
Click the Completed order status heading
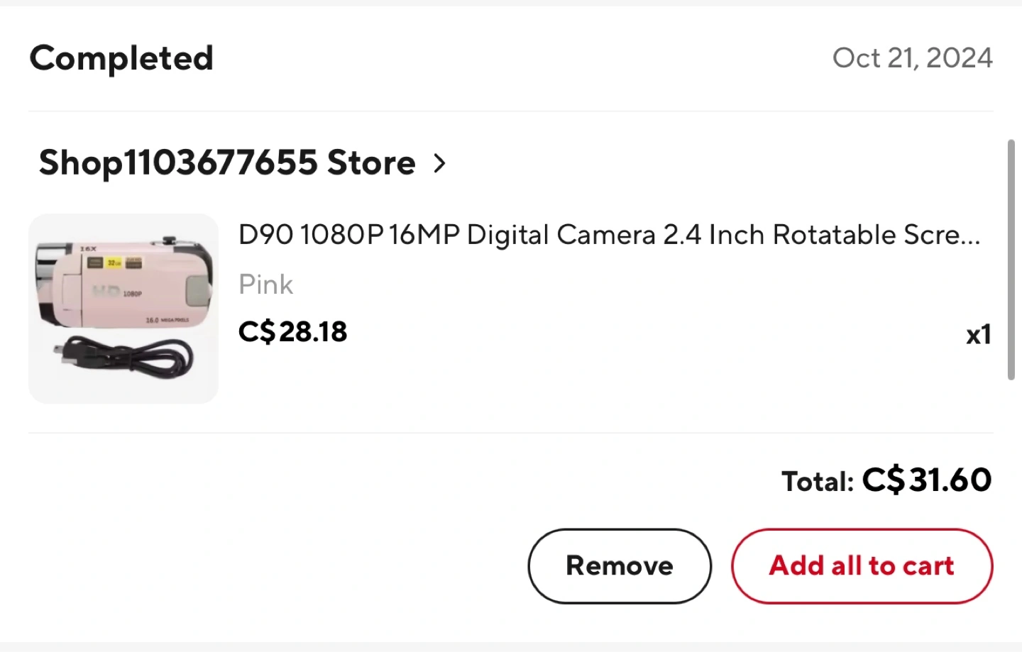(121, 58)
